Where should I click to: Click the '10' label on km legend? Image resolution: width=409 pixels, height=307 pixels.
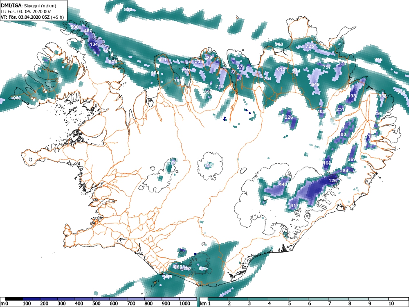[x=391, y=303]
